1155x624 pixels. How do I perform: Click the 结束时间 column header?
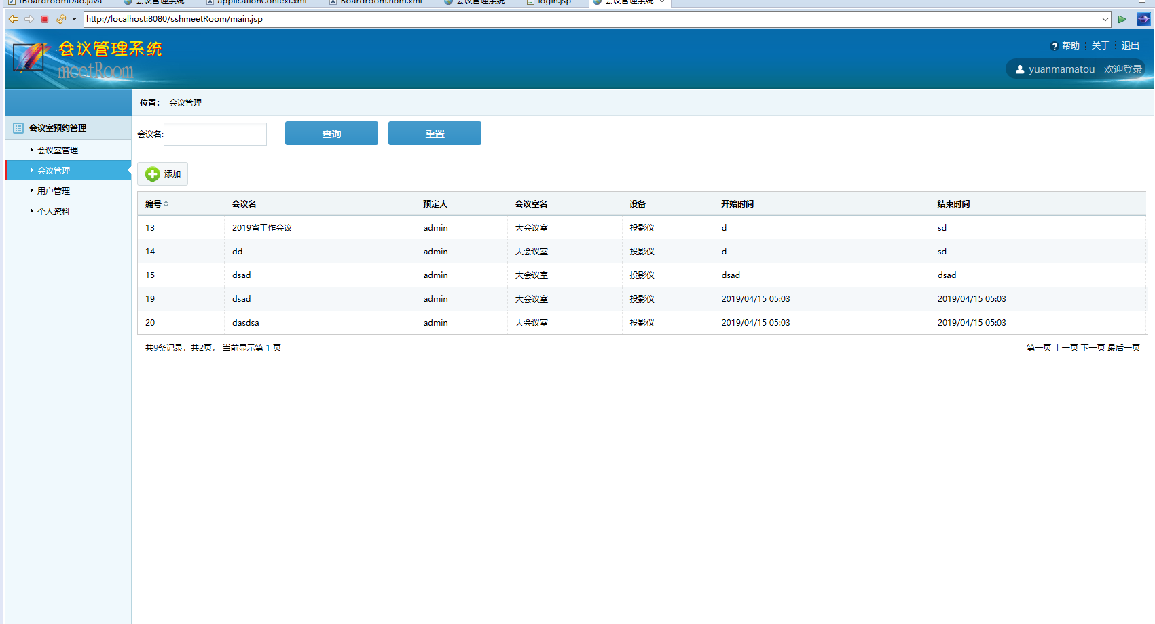[953, 203]
